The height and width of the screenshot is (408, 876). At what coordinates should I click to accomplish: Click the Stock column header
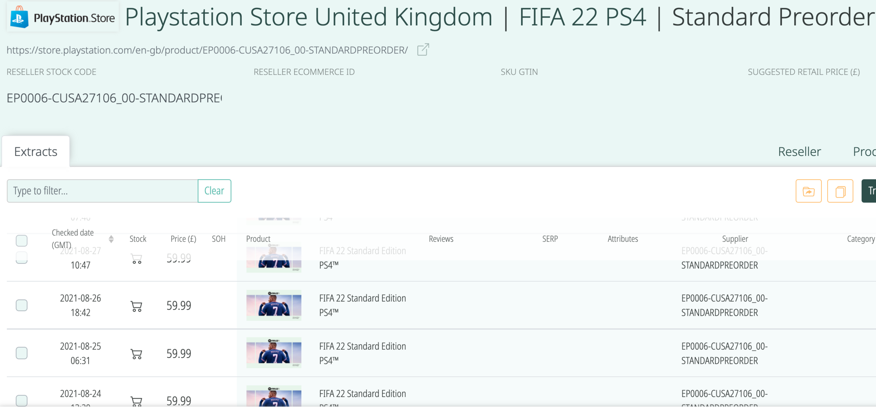click(x=138, y=239)
